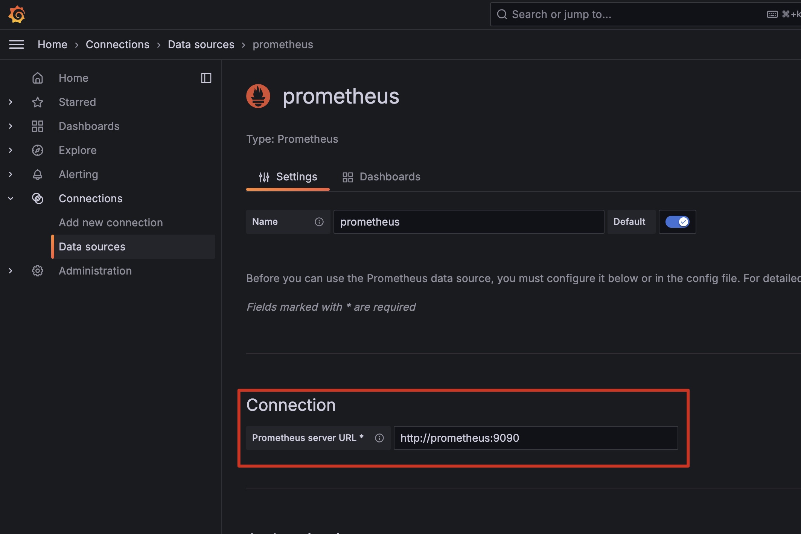The image size is (801, 534).
Task: Switch to the Dashboards tab
Action: [x=381, y=177]
